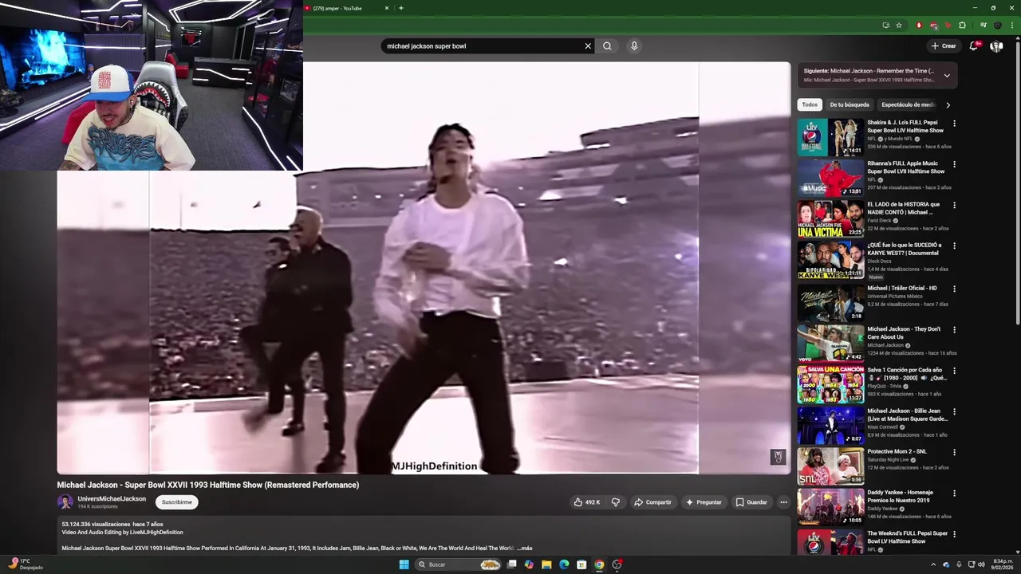Click the magnifier search button

pyautogui.click(x=607, y=46)
